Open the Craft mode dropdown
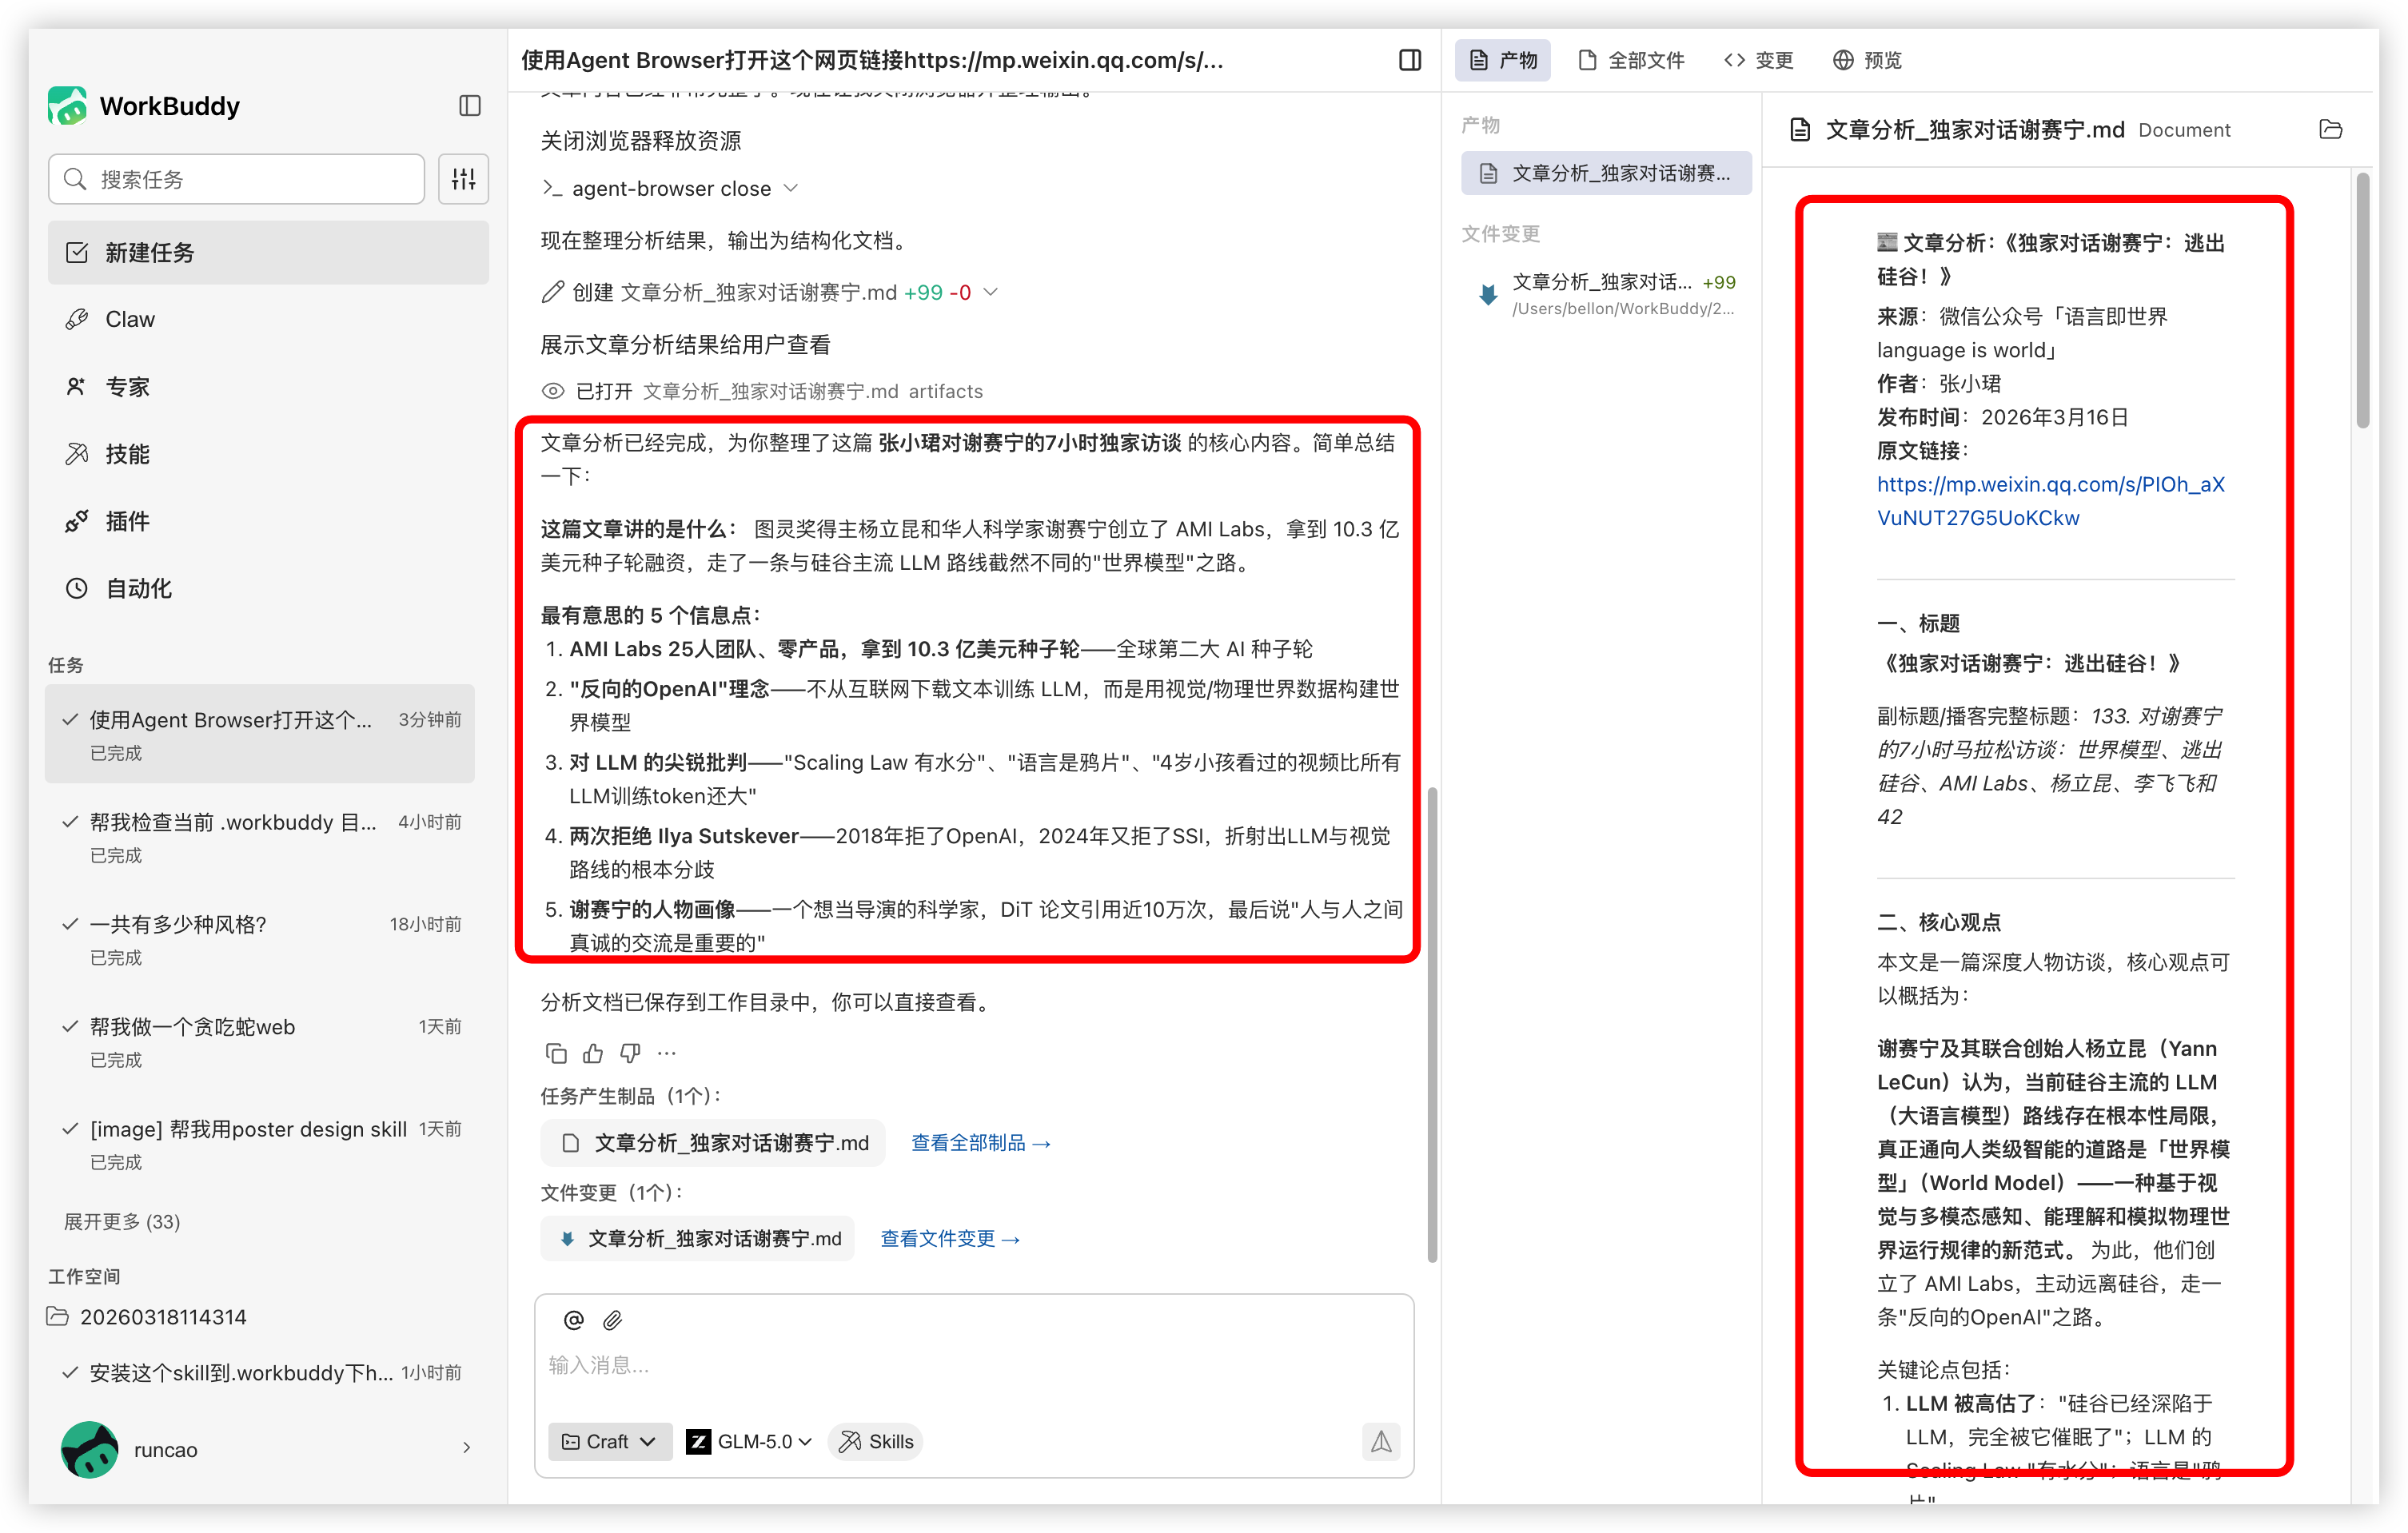2408x1533 pixels. pos(609,1441)
